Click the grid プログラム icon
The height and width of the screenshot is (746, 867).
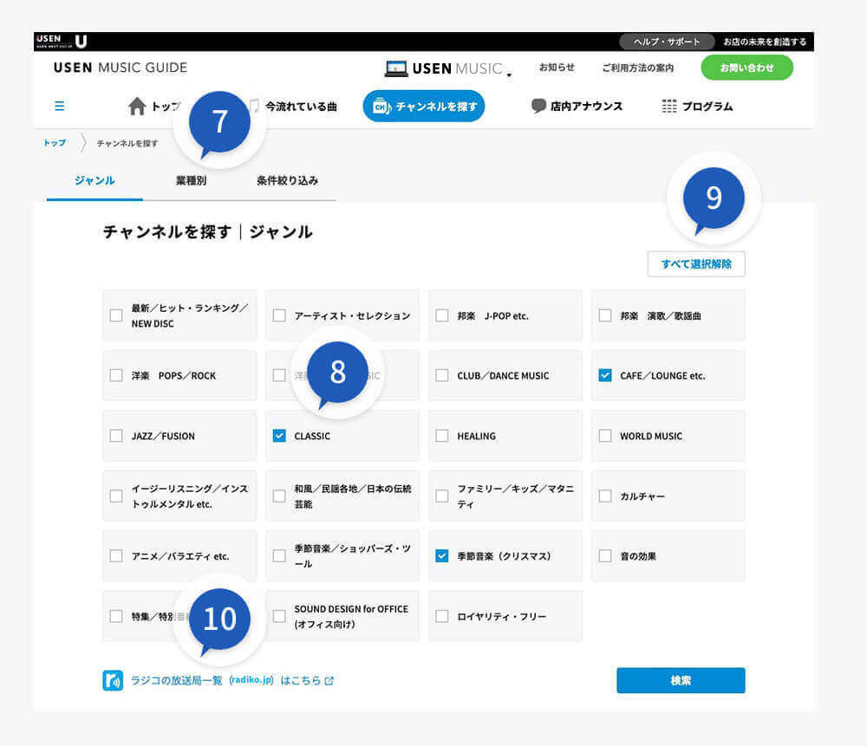point(668,107)
